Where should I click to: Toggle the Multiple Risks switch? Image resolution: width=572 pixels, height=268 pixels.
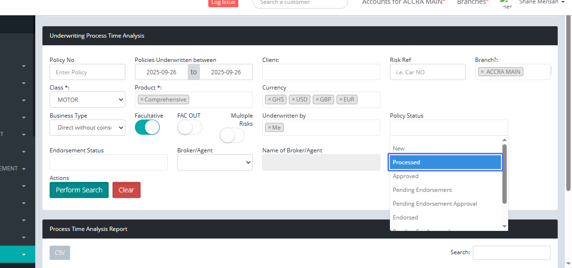coord(232,136)
